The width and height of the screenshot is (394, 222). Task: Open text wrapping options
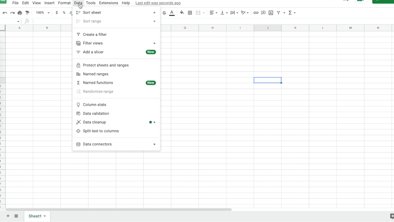234,13
